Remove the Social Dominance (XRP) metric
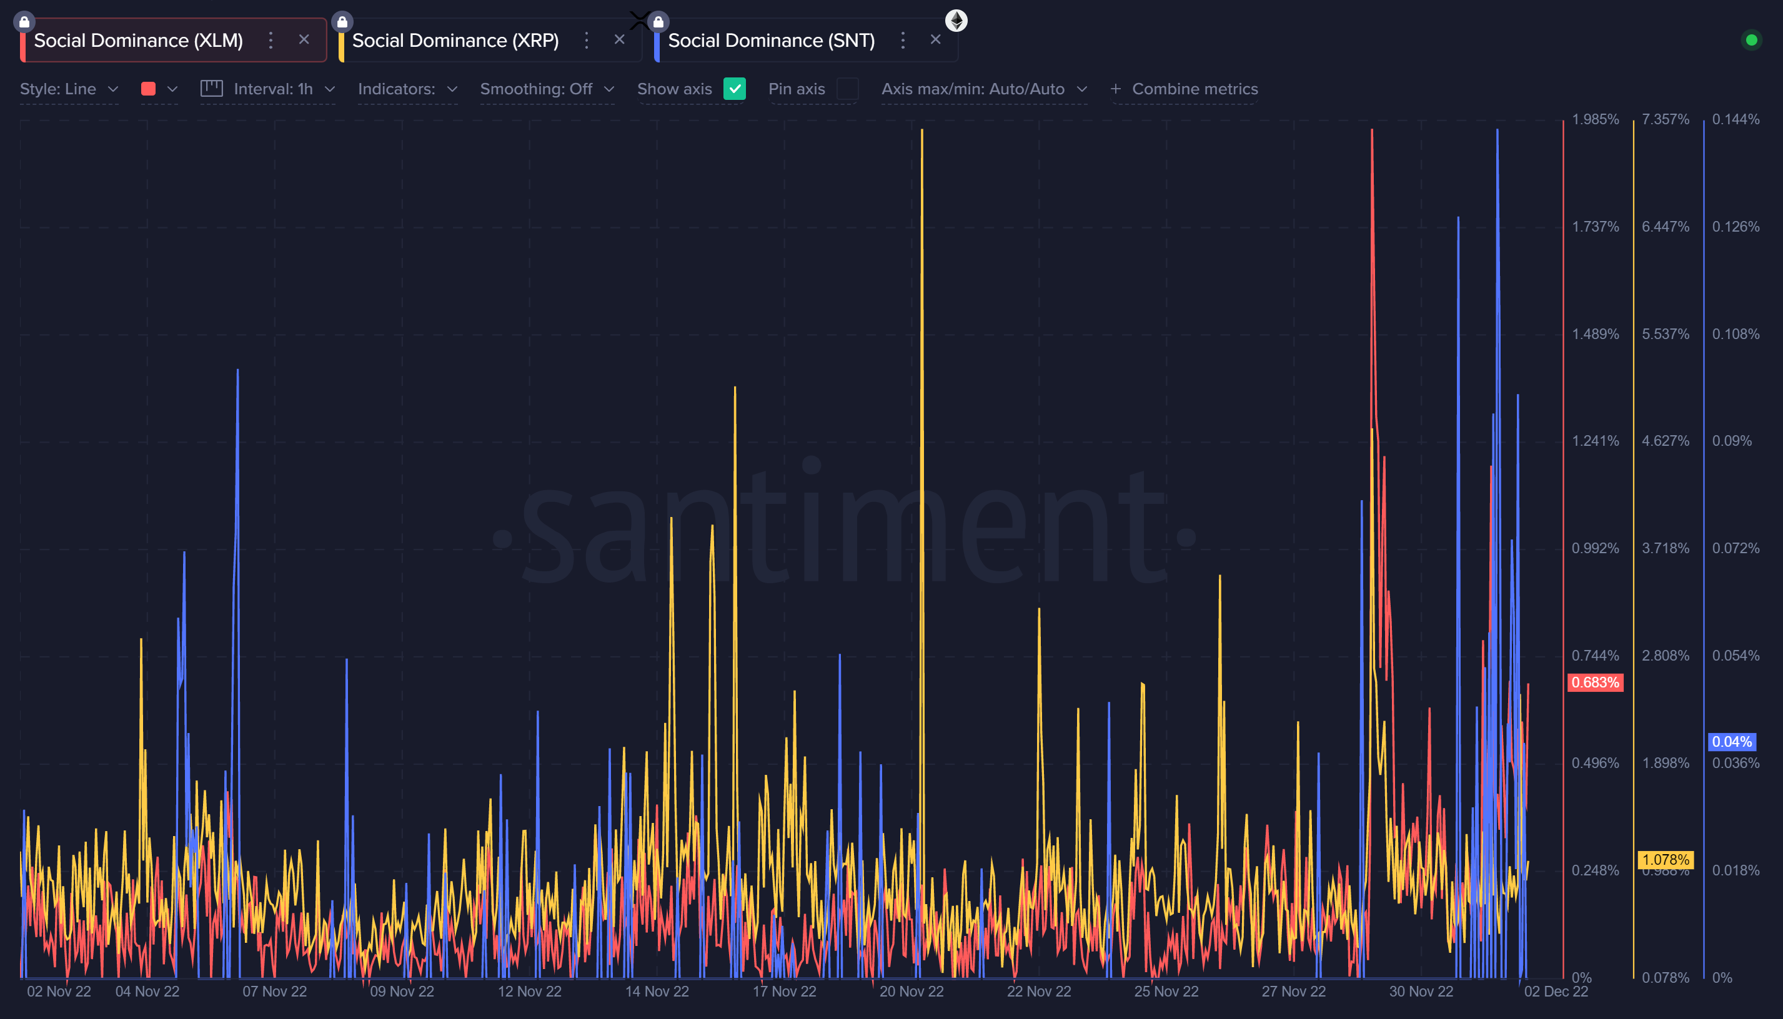This screenshot has width=1783, height=1019. [620, 40]
